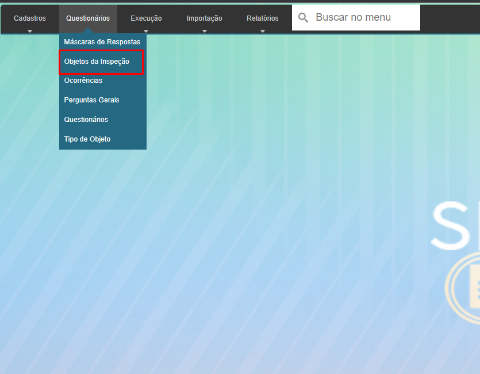The width and height of the screenshot is (480, 374).
Task: Open Perguntas Gerais from the submenu
Action: tap(92, 100)
